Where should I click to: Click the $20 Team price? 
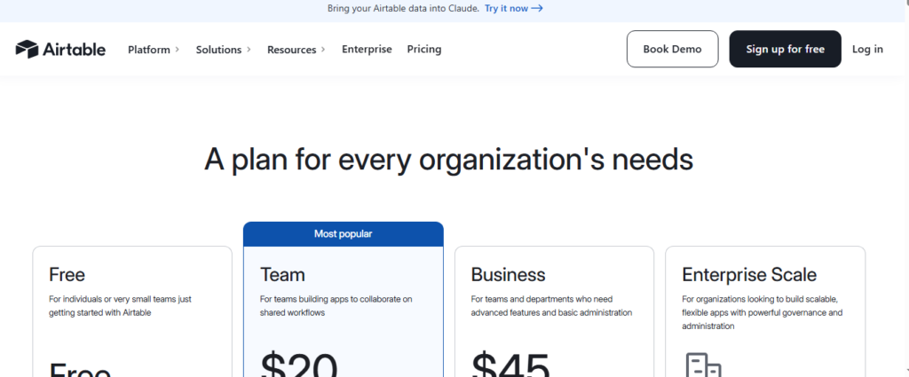point(298,365)
